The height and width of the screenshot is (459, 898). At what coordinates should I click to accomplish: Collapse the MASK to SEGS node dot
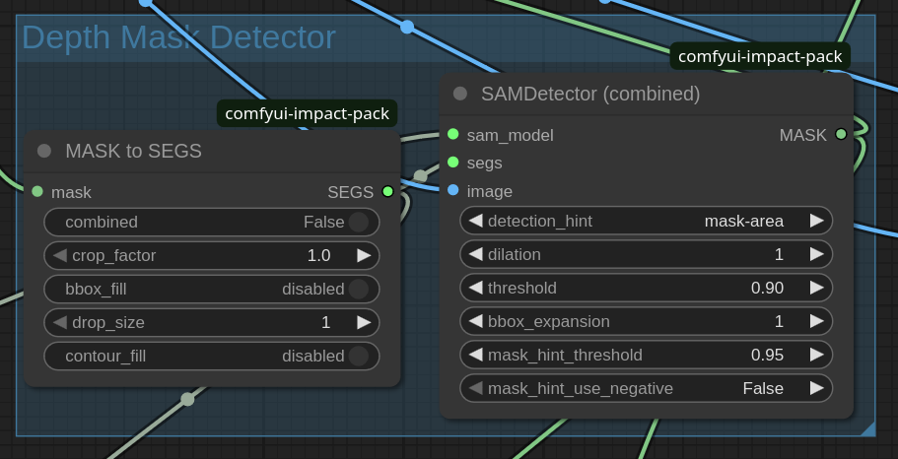pyautogui.click(x=44, y=151)
